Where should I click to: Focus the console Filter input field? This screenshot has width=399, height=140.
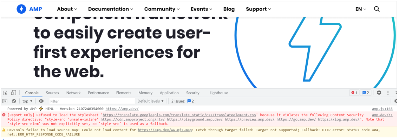point(91,101)
